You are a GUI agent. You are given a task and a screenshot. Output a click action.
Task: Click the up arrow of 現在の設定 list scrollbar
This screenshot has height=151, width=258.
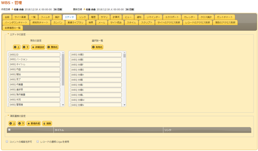63,53
